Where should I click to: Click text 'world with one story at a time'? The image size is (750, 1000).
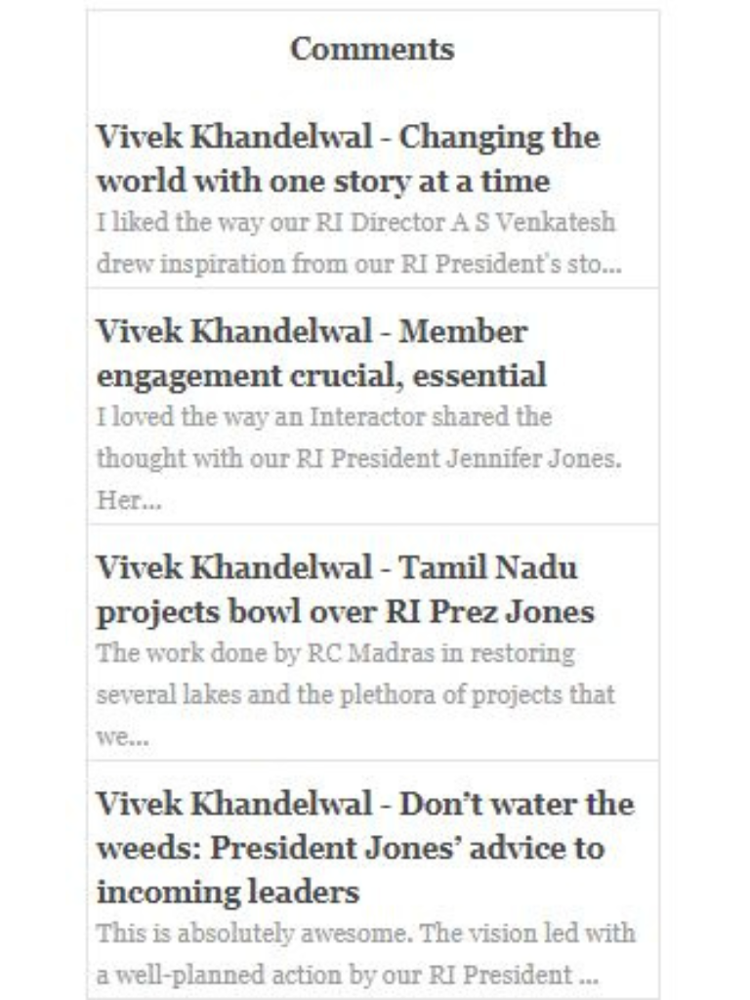pos(323,181)
